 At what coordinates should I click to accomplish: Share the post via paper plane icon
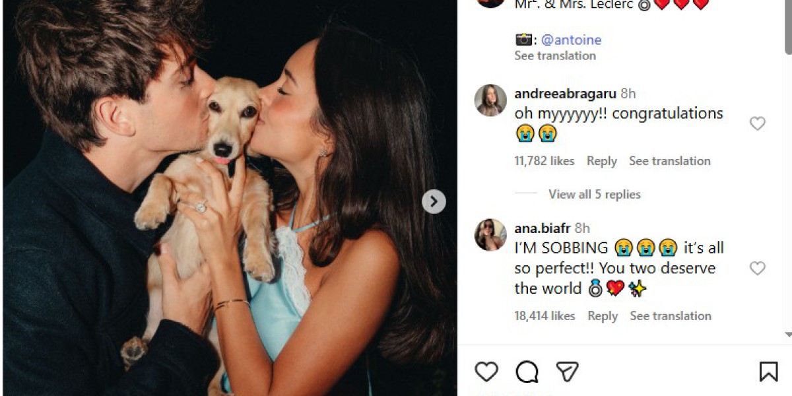click(x=567, y=372)
